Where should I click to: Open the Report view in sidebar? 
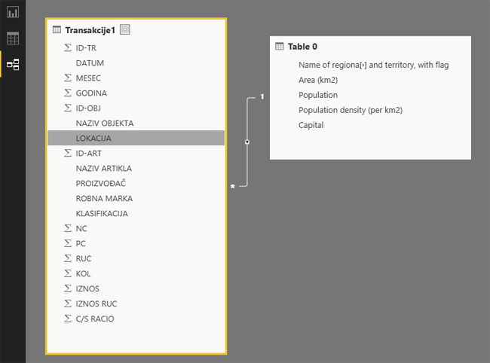click(x=13, y=12)
